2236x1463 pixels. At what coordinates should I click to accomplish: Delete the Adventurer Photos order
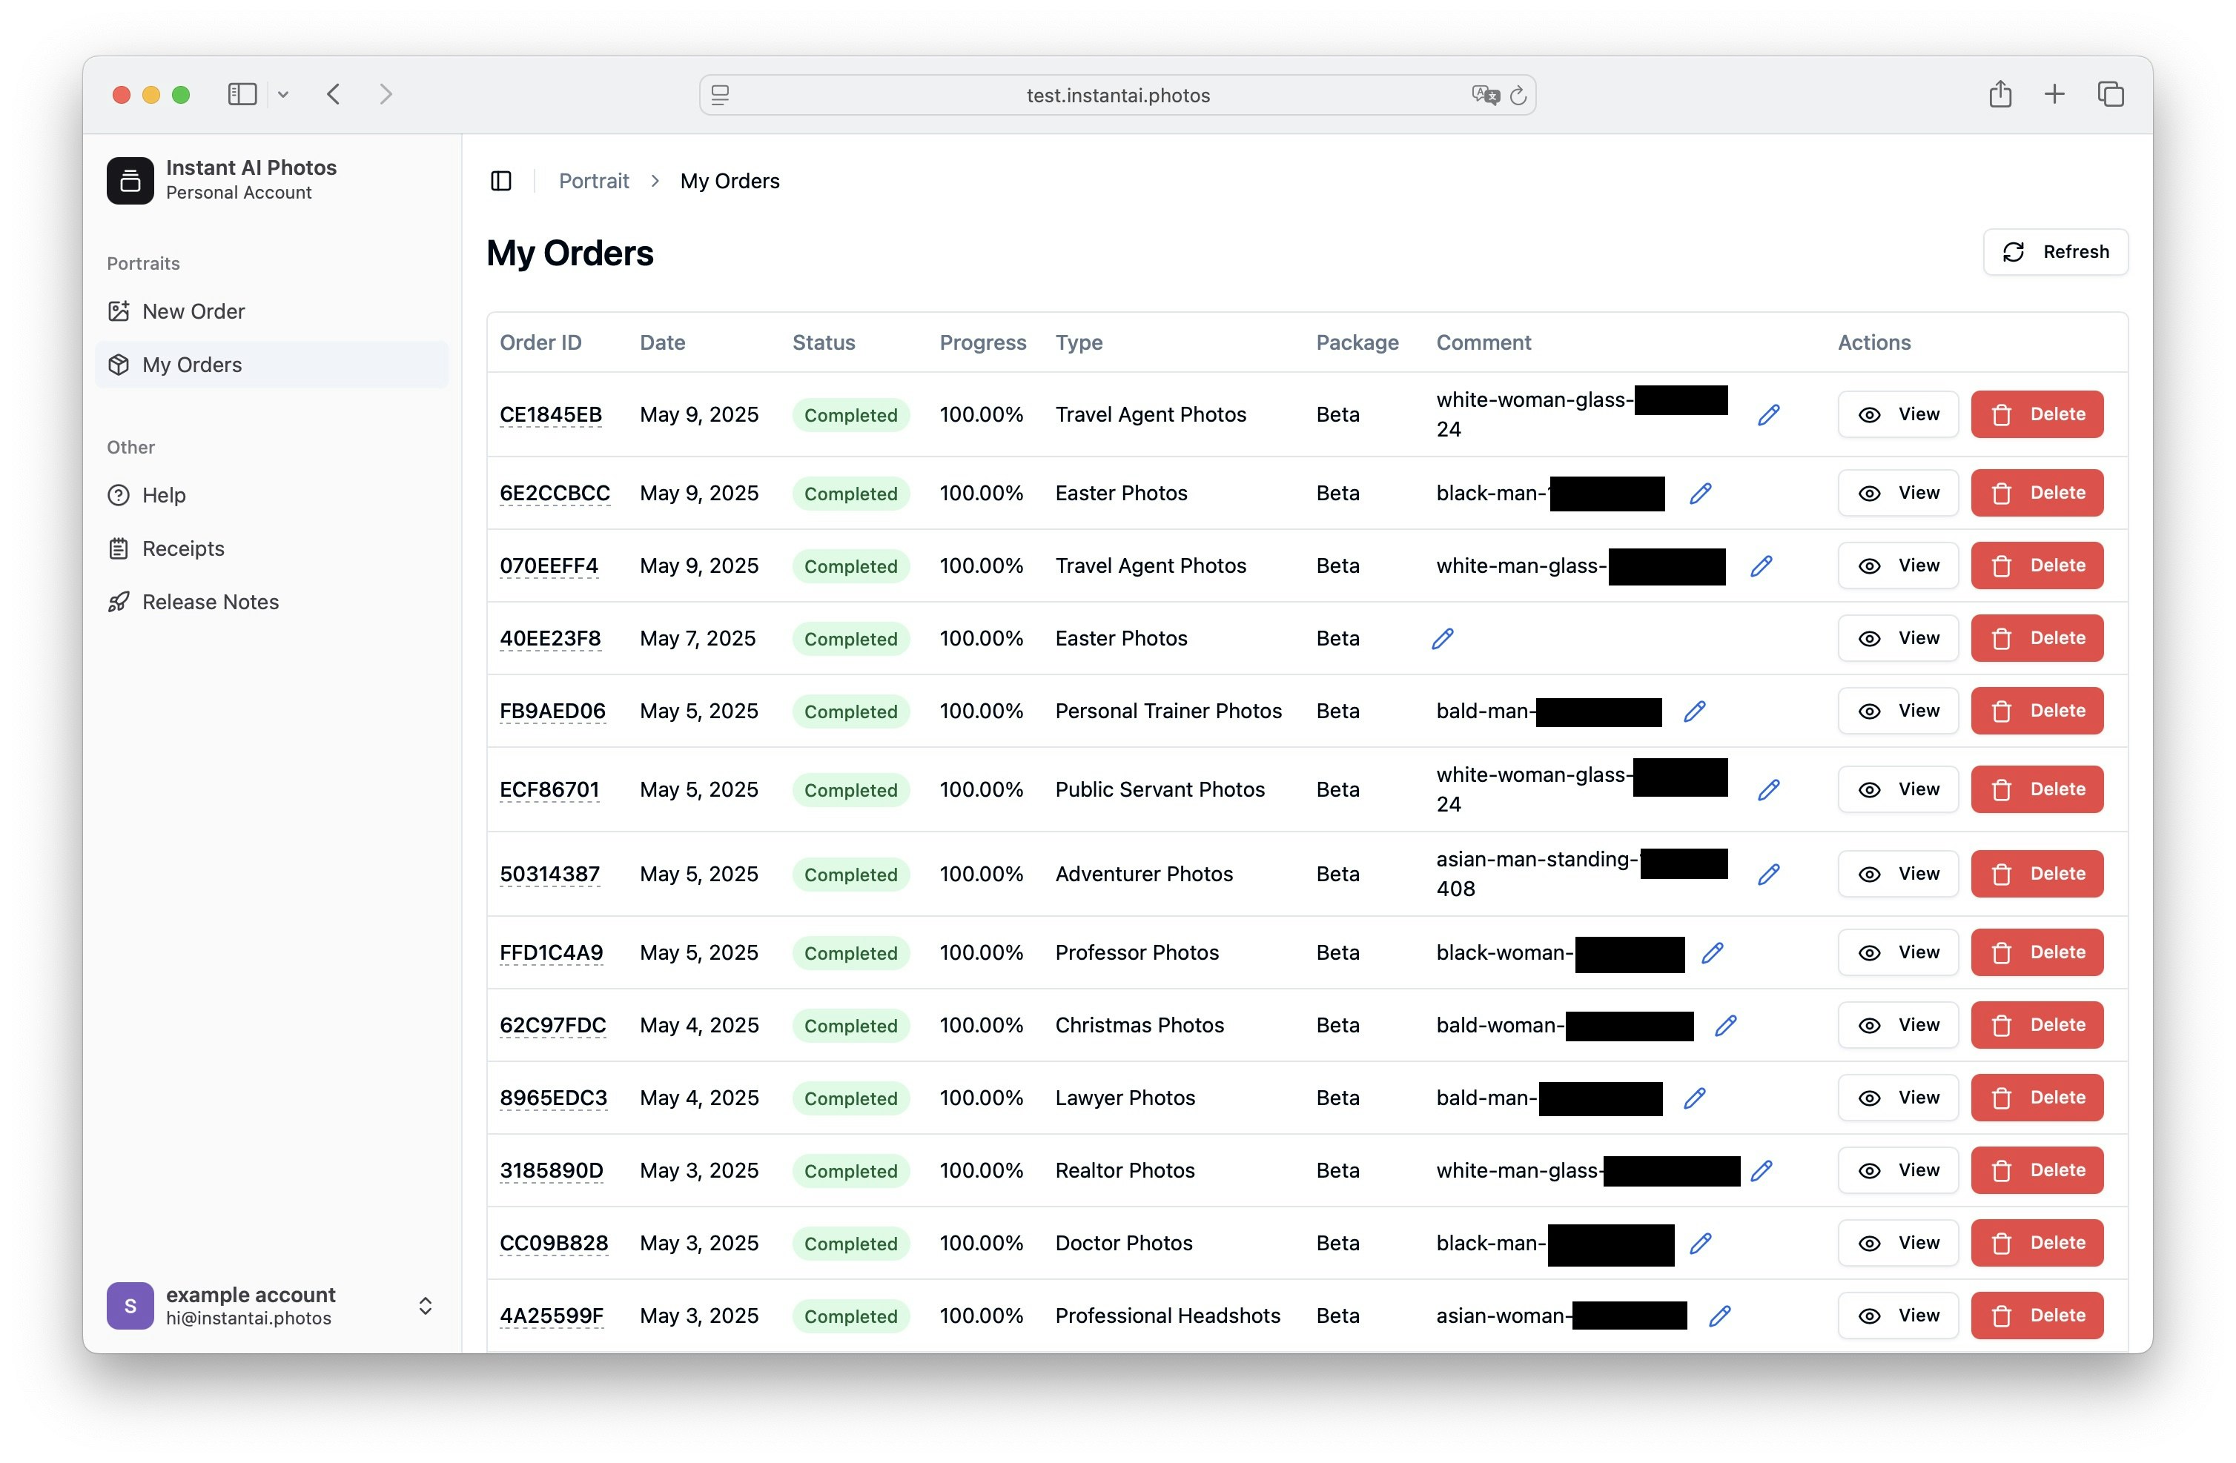tap(2036, 873)
